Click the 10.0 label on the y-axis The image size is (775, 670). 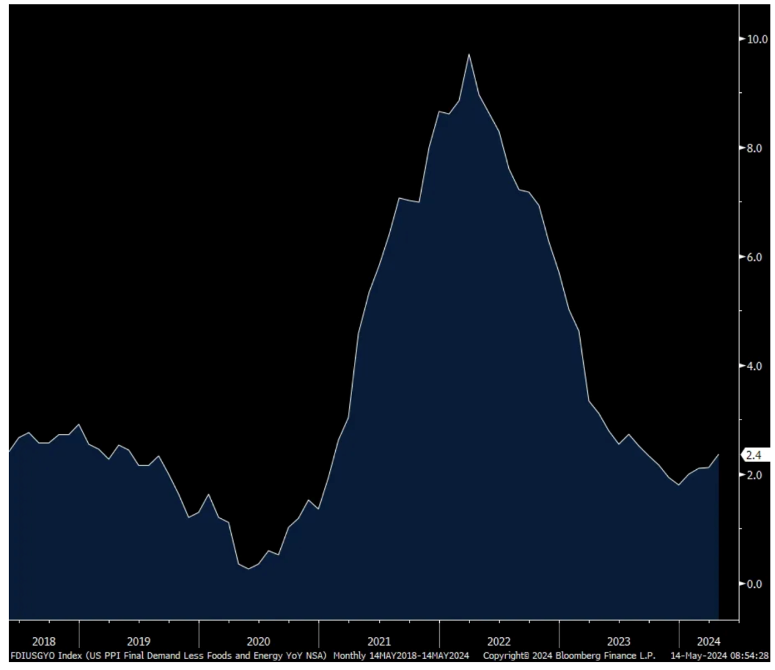point(756,39)
